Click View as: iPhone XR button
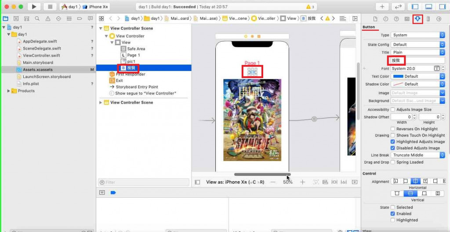450x232 pixels. tap(235, 182)
